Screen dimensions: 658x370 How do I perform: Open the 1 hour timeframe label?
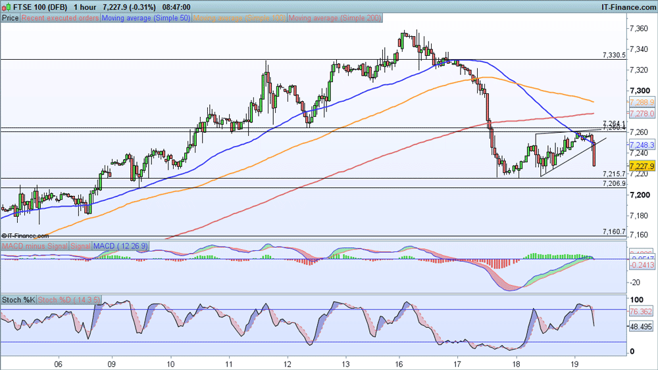click(x=85, y=7)
